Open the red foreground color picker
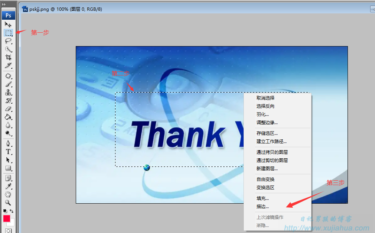This screenshot has width=375, height=233. point(6,219)
